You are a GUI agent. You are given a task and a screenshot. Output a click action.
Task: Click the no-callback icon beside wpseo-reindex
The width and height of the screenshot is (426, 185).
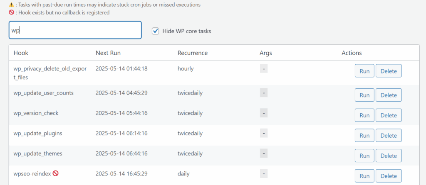click(x=55, y=174)
